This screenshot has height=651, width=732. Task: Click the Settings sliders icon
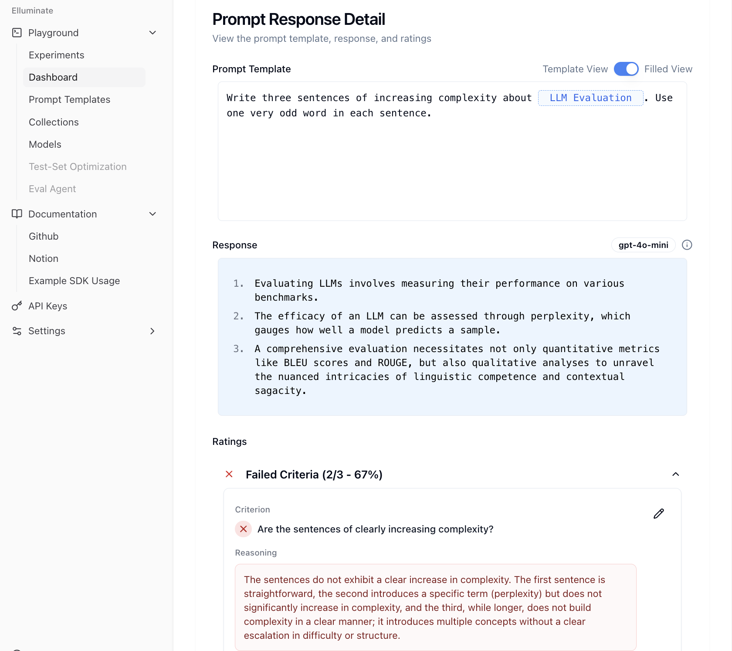click(x=17, y=331)
